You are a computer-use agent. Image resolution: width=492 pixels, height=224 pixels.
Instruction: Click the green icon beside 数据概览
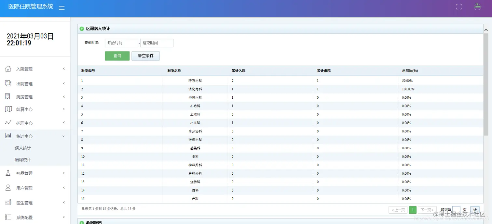pos(82,222)
